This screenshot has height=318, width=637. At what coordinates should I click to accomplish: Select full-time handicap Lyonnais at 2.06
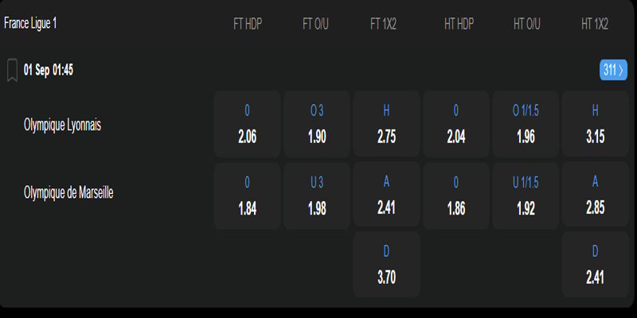[x=247, y=124]
